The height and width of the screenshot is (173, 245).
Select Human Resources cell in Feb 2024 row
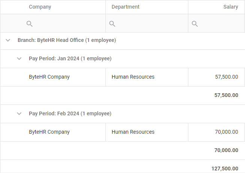click(x=147, y=132)
